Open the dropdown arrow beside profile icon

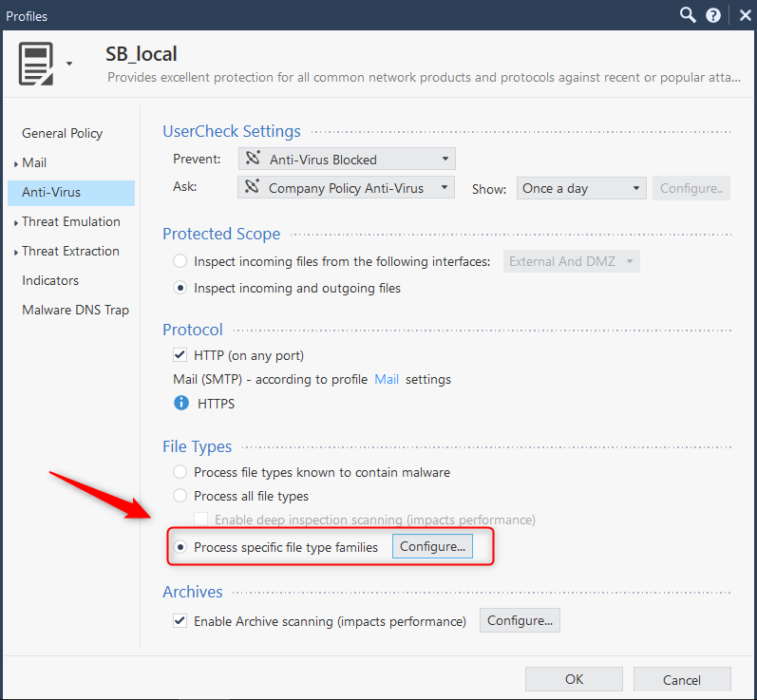(69, 64)
